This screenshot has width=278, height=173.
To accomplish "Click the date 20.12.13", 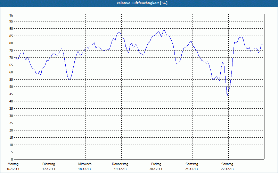I will coord(156,169).
